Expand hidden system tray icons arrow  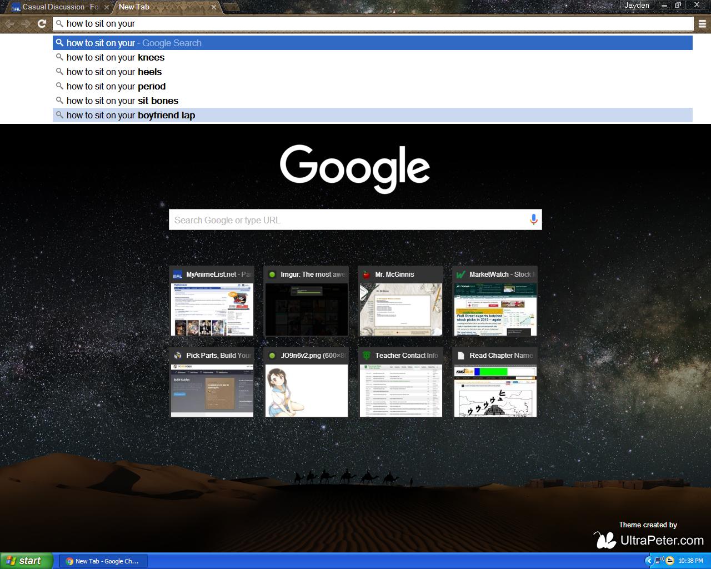649,561
